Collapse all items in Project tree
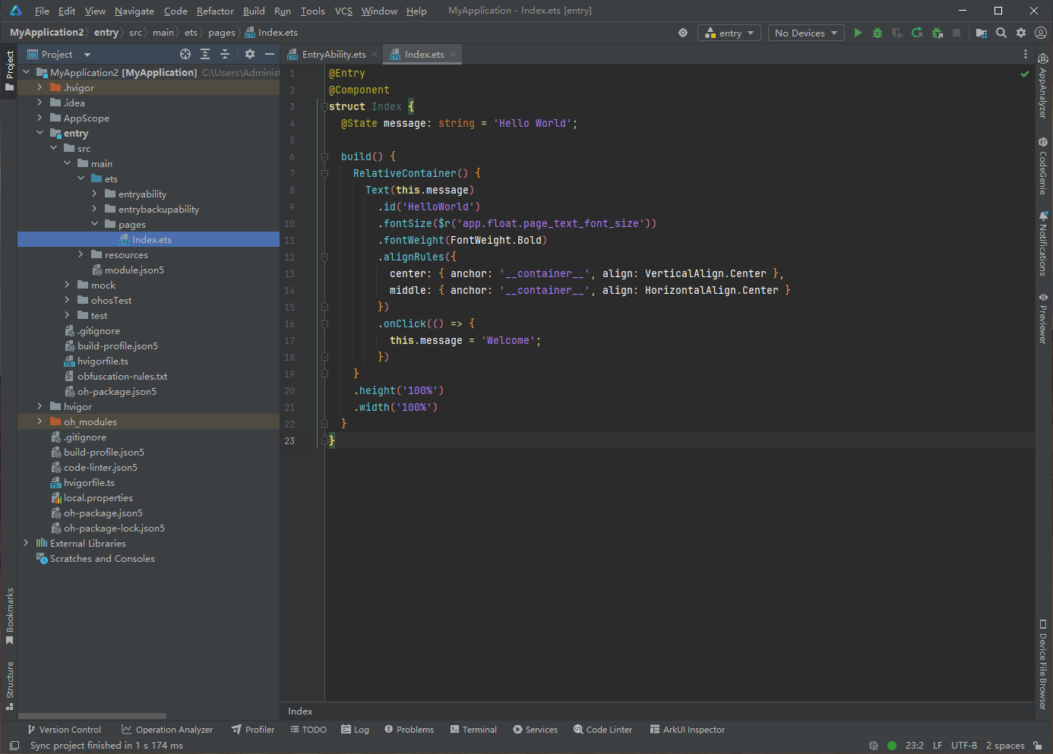The image size is (1053, 754). 225,54
